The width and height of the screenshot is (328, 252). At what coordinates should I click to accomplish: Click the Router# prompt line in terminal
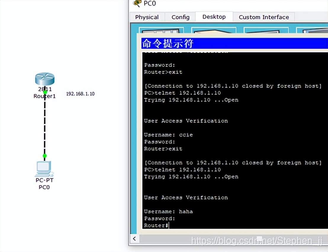point(156,225)
